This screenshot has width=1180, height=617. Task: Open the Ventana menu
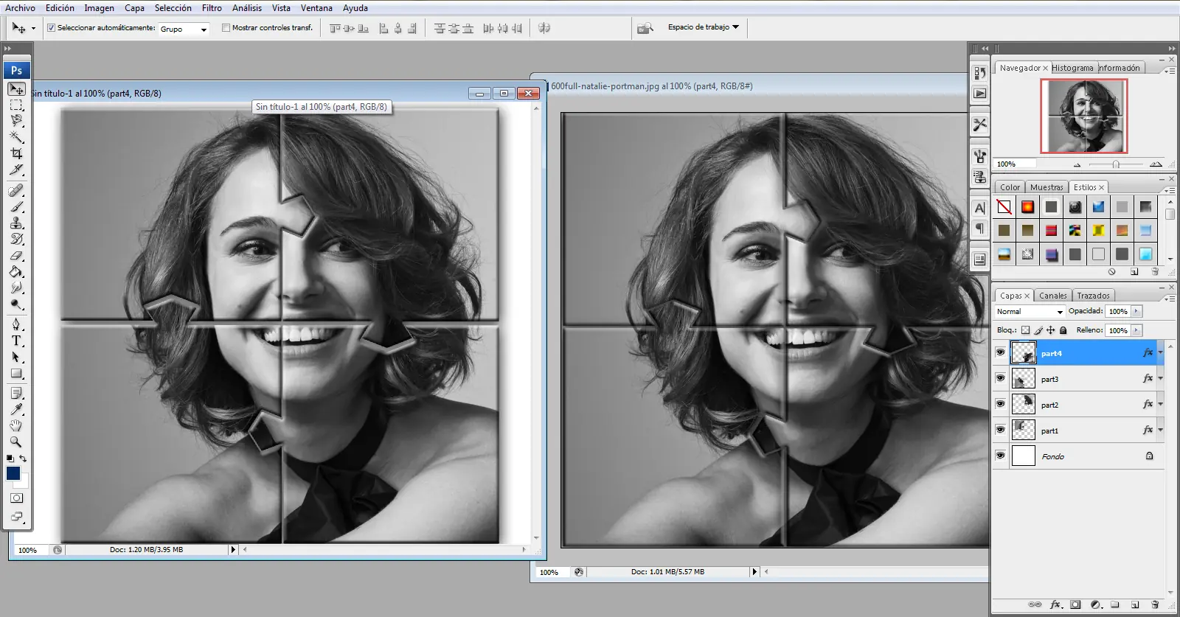pos(316,8)
